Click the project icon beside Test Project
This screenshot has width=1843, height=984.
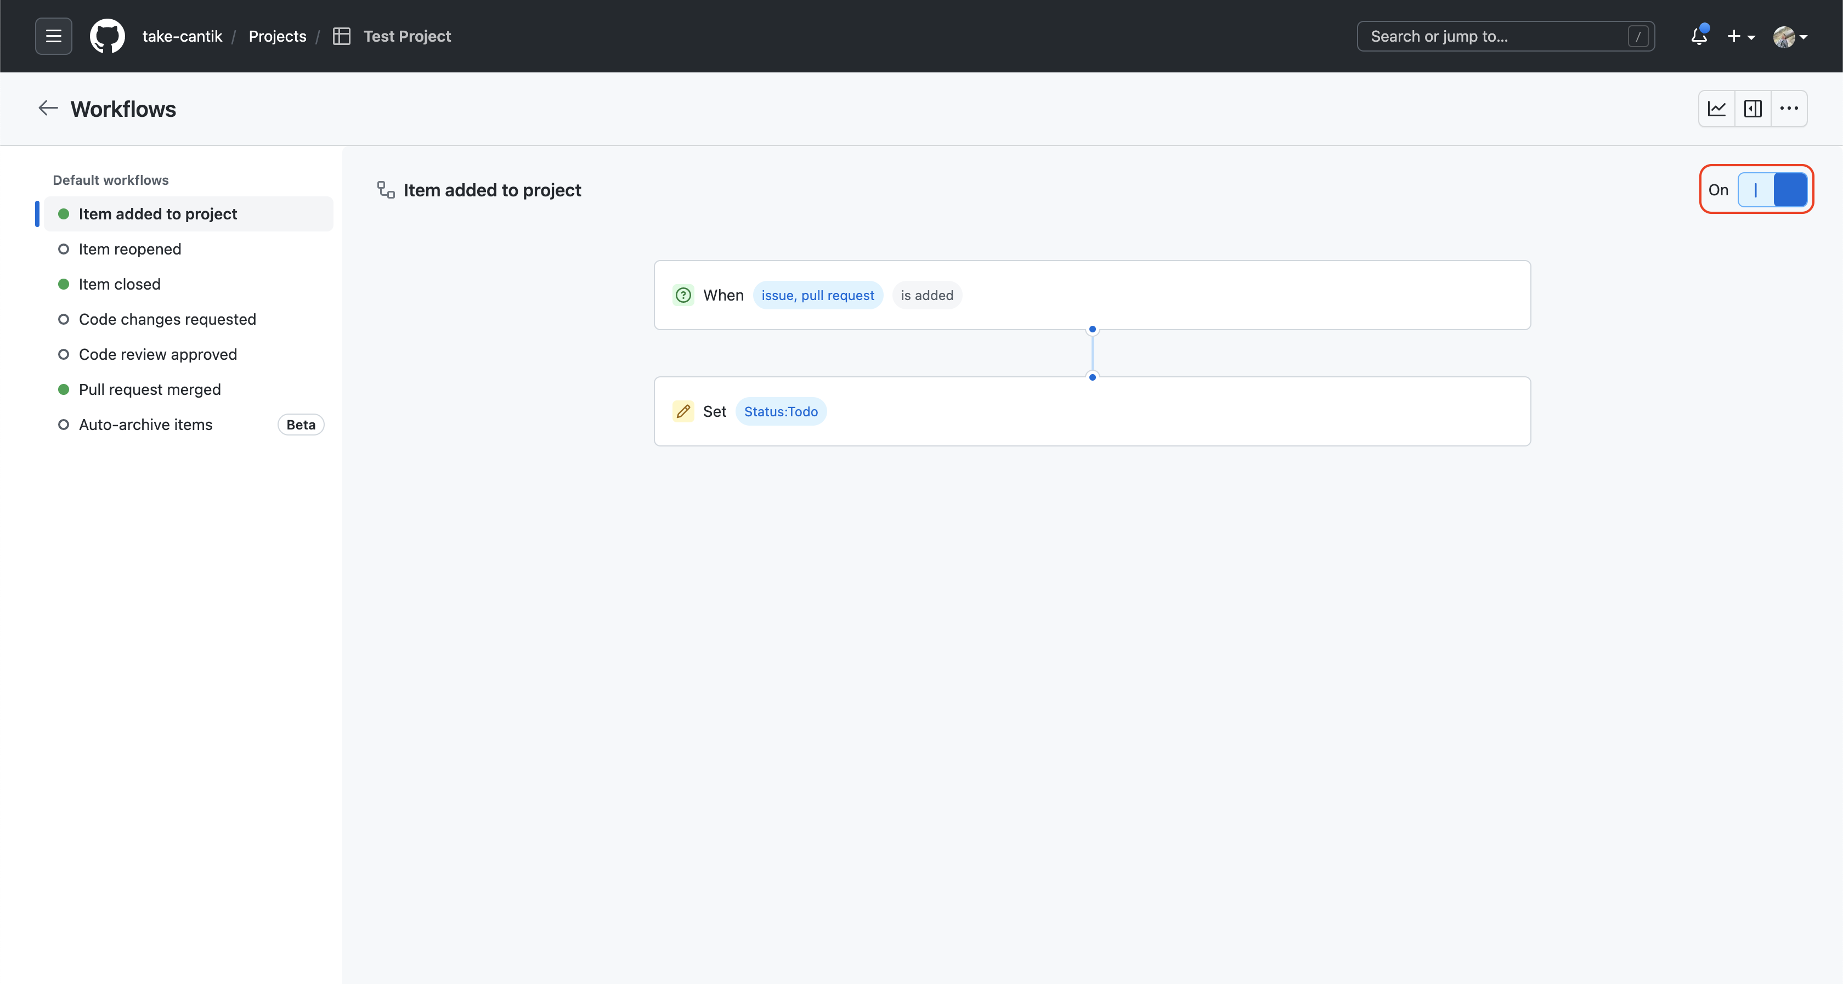click(x=341, y=36)
